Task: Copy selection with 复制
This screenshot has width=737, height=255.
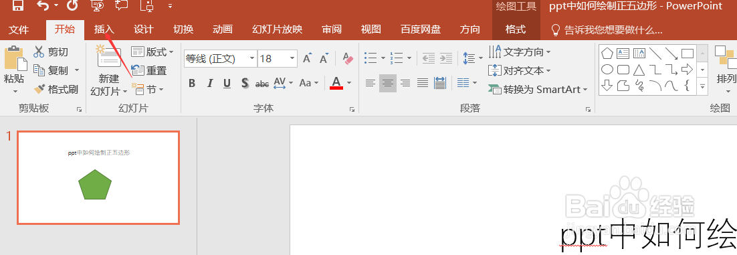Action: coord(51,70)
